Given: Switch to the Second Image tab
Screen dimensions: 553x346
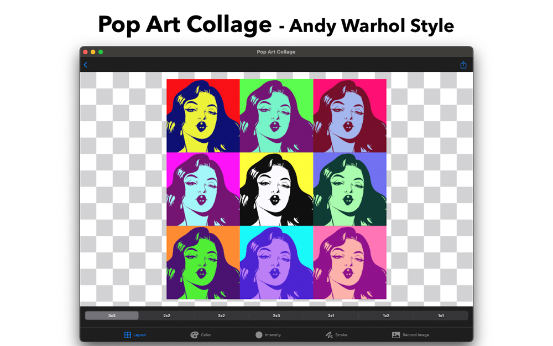Looking at the screenshot, I should [410, 335].
